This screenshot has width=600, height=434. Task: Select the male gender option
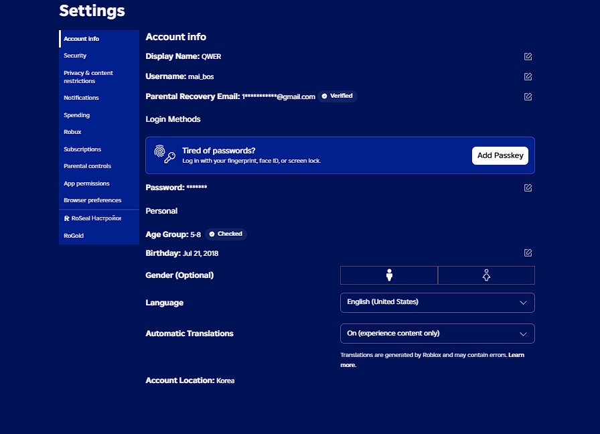[389, 275]
